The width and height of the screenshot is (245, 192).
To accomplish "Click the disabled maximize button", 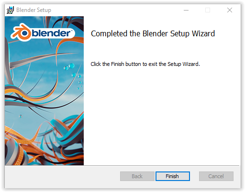I will click(x=208, y=10).
